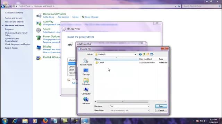
Task: Cancel the Locate File dialog
Action: 161,111
